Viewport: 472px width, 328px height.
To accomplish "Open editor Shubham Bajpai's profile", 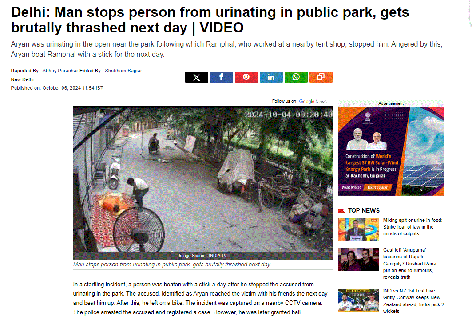I will (x=123, y=71).
